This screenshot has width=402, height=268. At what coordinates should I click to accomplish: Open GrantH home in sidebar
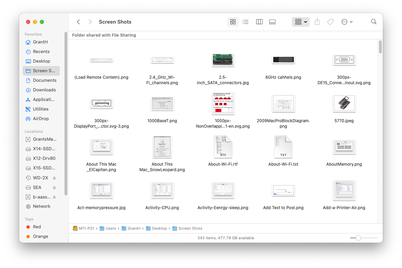coord(41,42)
